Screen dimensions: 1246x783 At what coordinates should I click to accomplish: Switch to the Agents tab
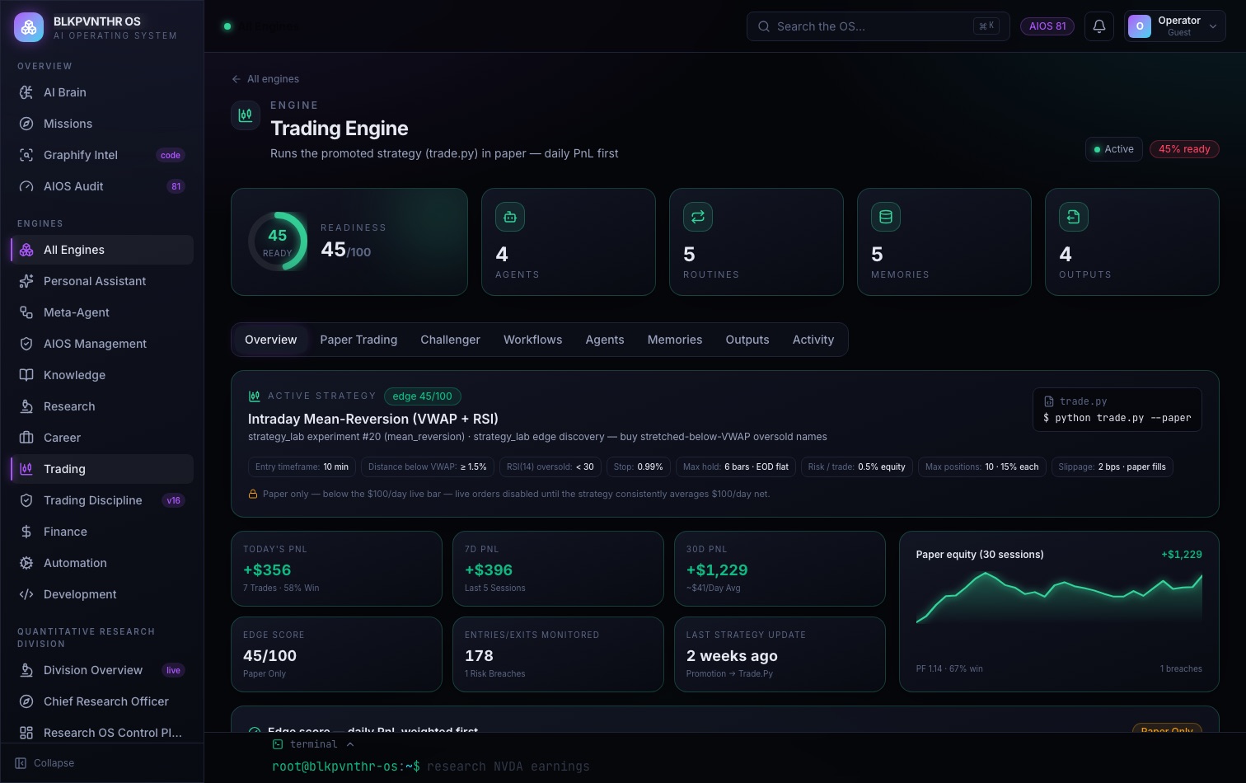pos(605,340)
